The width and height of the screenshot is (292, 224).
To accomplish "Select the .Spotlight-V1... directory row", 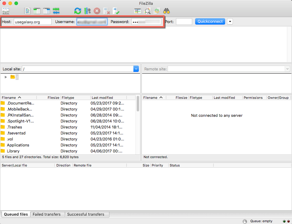I will 68,121.
